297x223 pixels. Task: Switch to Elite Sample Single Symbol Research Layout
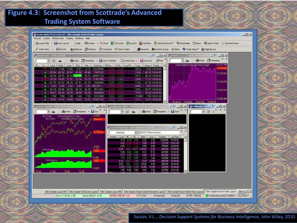[x=144, y=192]
